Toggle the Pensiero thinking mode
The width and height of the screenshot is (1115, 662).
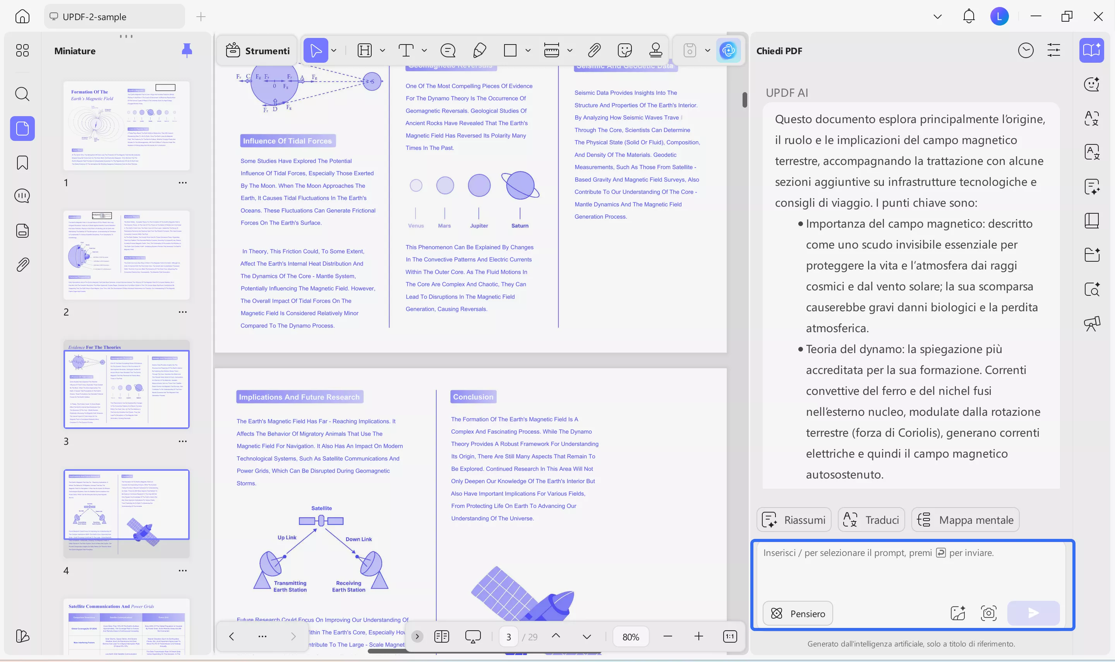pos(798,613)
